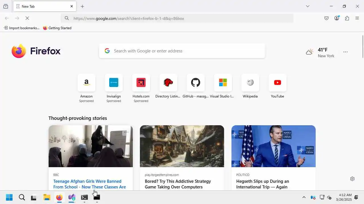Open the Windows Start menu
Image resolution: width=364 pixels, height=204 pixels.
(x=9, y=197)
